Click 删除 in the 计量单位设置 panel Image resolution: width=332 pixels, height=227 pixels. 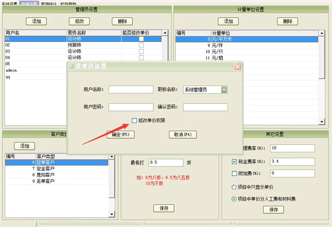[288, 21]
